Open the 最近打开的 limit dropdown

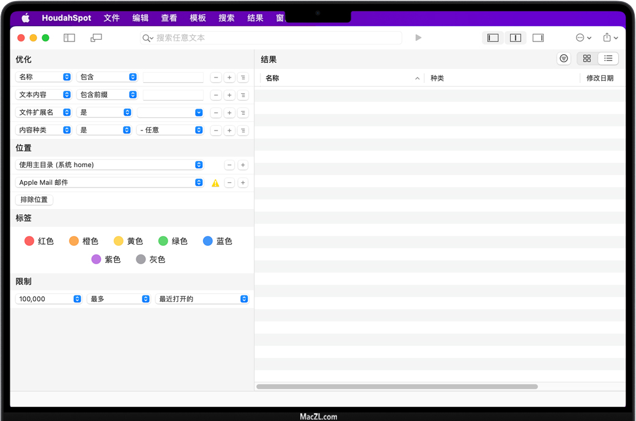[x=202, y=299]
